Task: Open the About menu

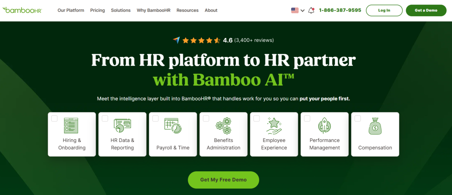Action: [211, 11]
